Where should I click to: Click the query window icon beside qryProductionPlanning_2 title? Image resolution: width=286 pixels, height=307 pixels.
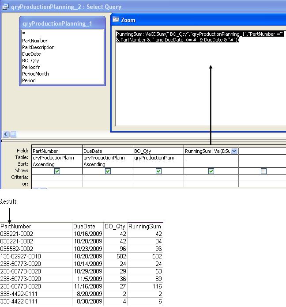tap(5, 7)
